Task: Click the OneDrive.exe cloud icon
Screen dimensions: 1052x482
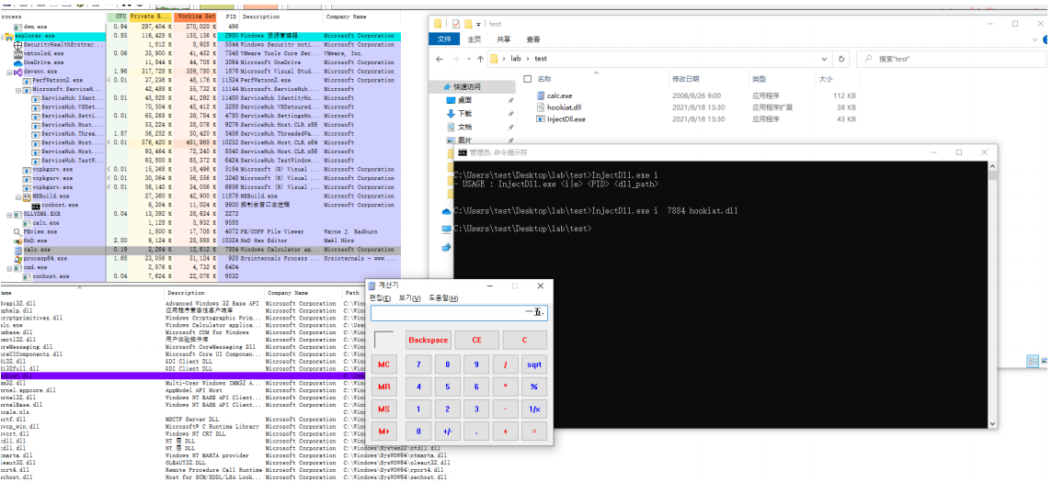Action: pyautogui.click(x=18, y=62)
